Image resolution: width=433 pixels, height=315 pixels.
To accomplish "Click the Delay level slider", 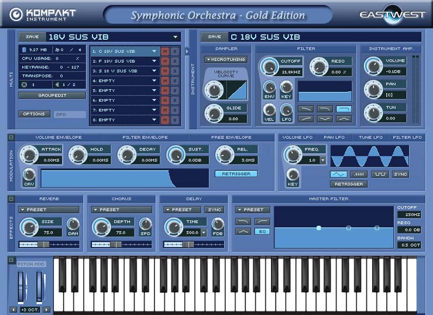I will (194, 245).
